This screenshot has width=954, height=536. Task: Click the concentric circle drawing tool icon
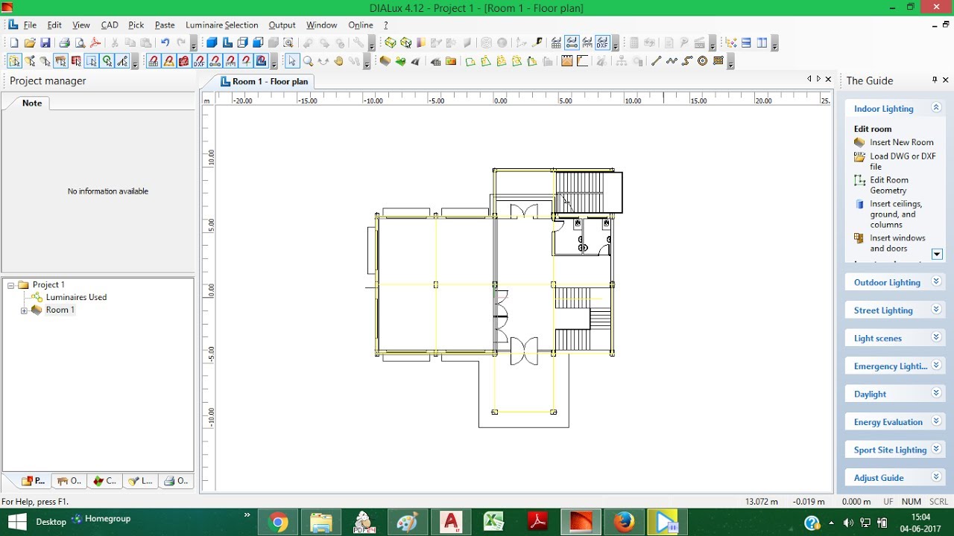pyautogui.click(x=702, y=61)
